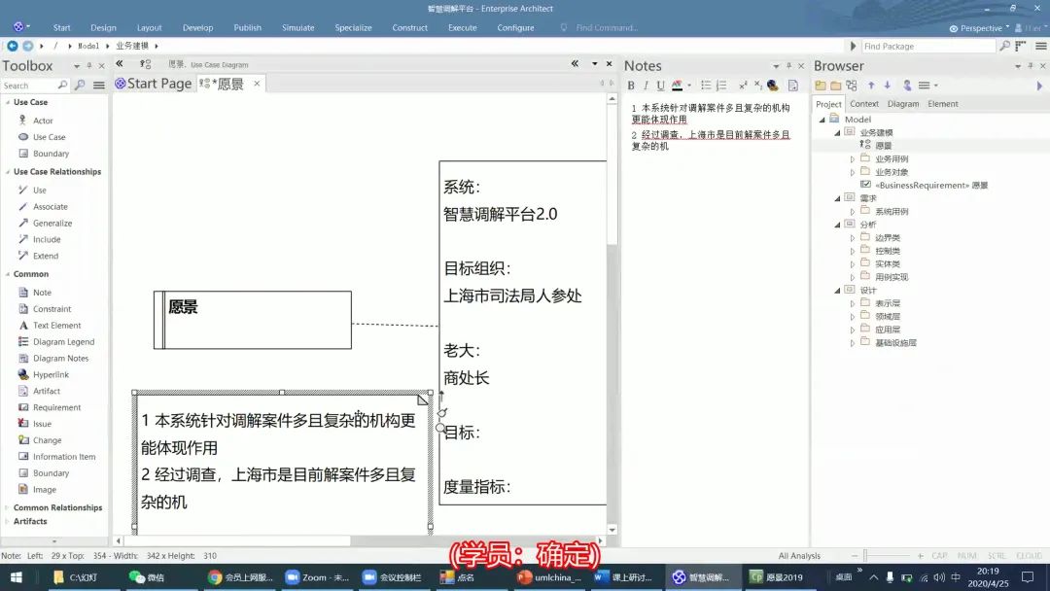Screen dimensions: 1050x591
Task: Switch to Element tab in Browser
Action: coord(943,104)
